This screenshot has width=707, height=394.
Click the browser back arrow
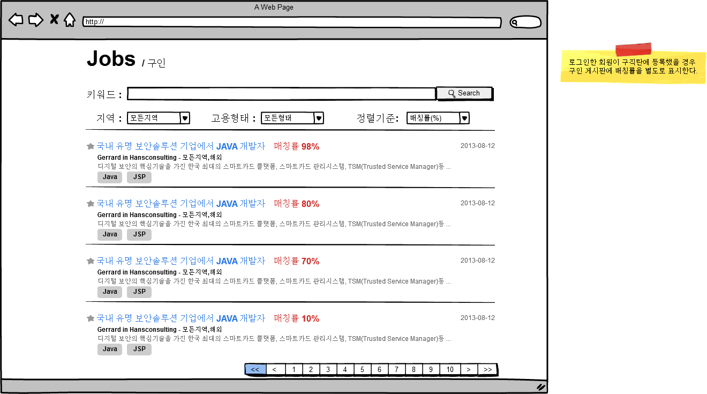tap(16, 20)
